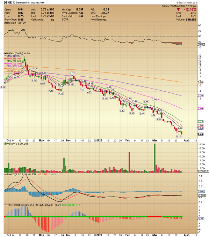Click the EMA(9) 0.95 legend entry
Screen dimensions: 209x237
pos(13,56)
